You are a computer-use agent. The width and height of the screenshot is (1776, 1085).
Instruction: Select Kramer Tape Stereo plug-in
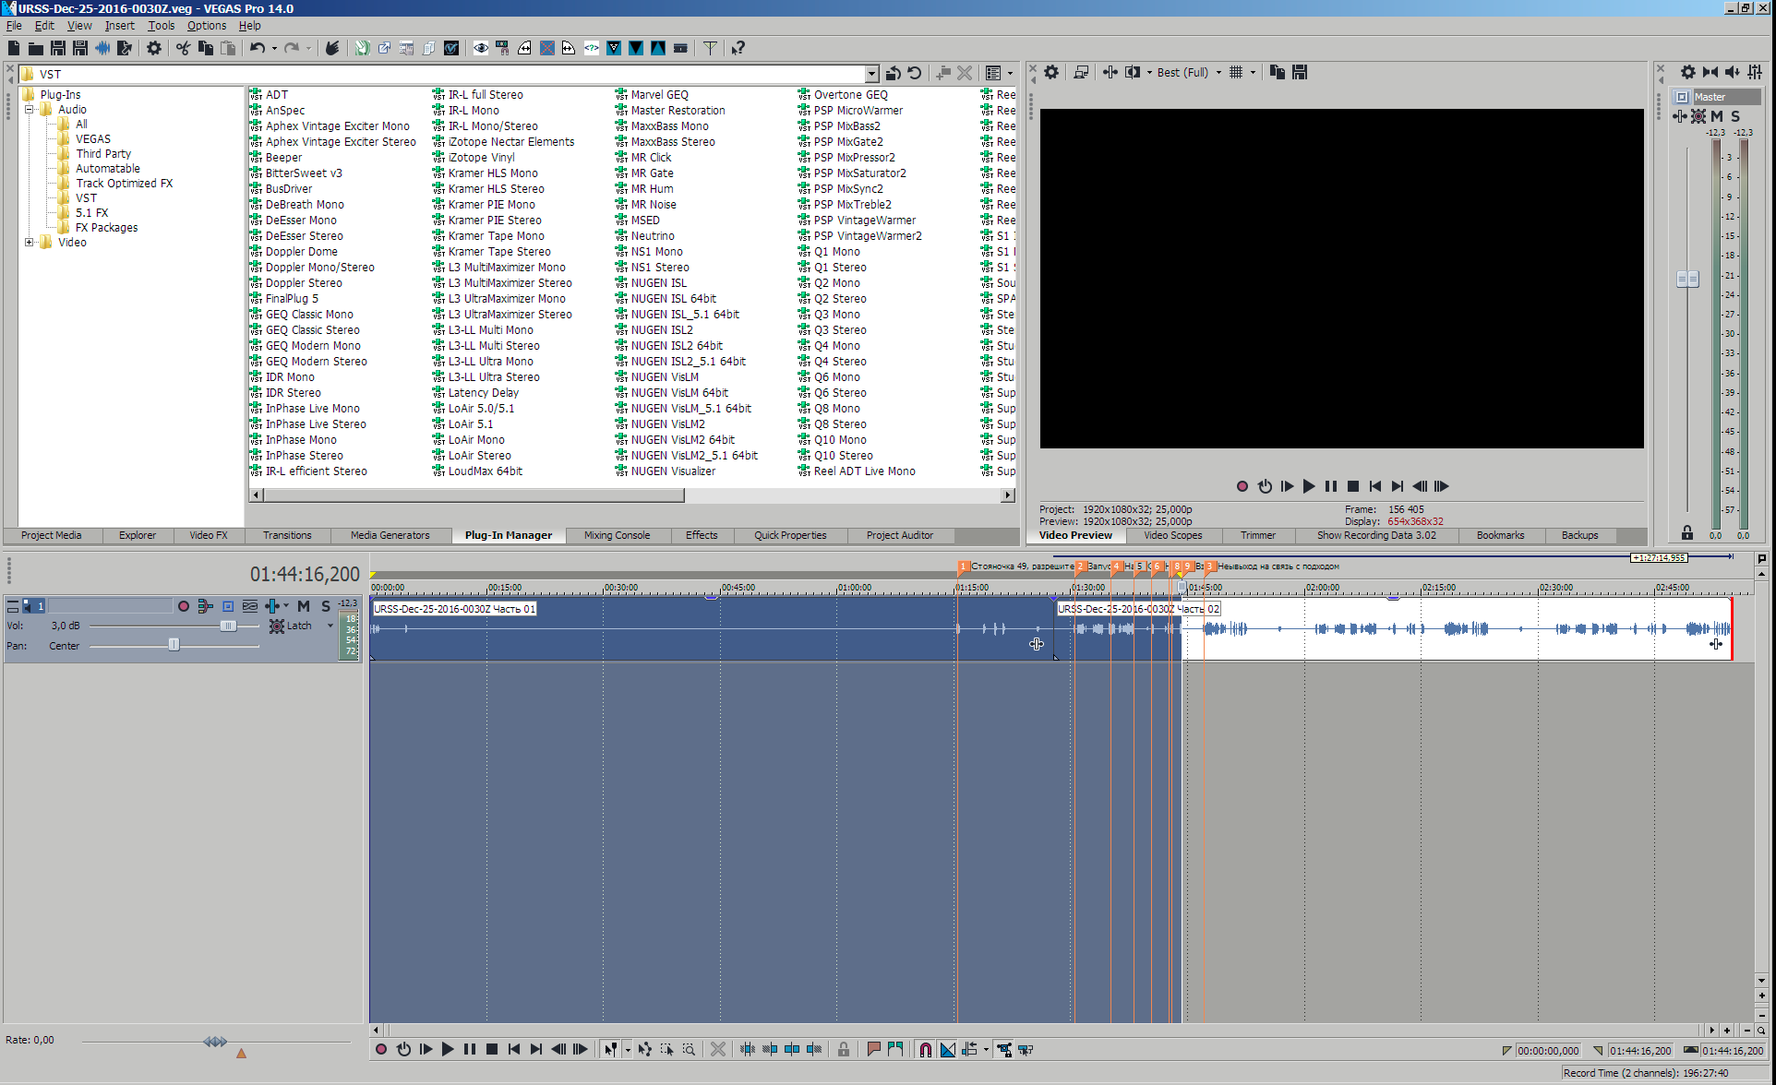pos(499,252)
